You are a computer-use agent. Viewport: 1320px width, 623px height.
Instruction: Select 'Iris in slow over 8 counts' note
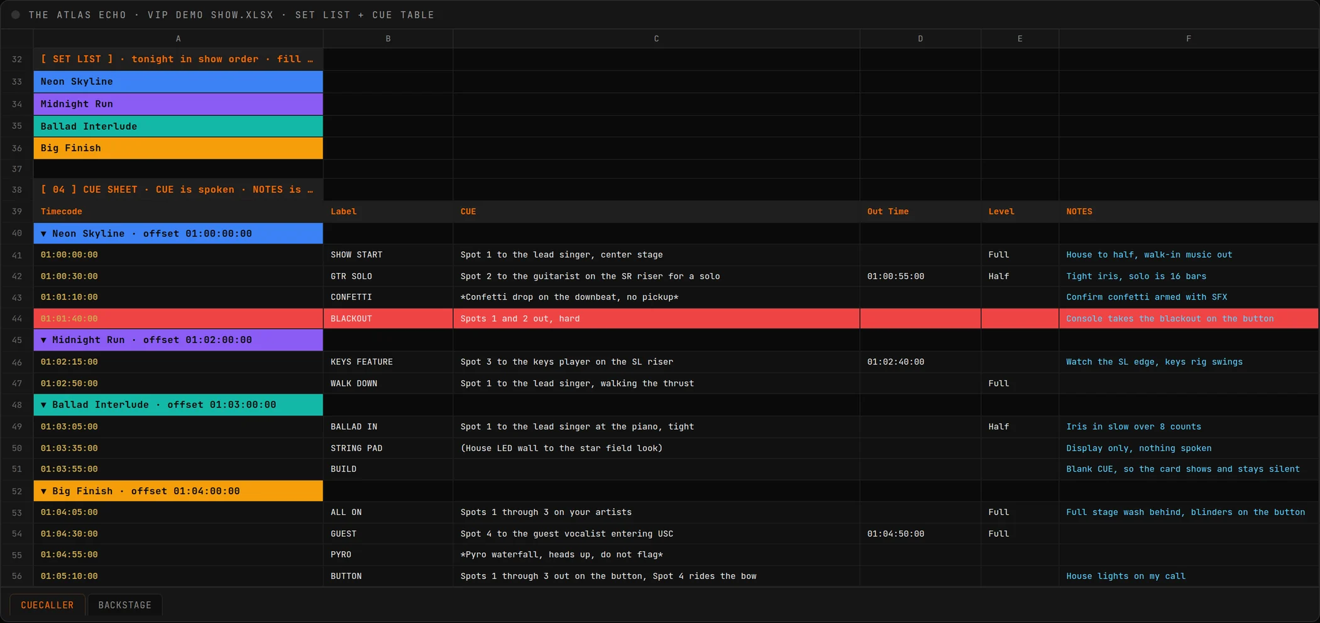coord(1189,426)
